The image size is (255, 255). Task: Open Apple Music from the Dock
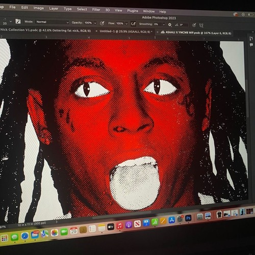[x=119, y=226]
